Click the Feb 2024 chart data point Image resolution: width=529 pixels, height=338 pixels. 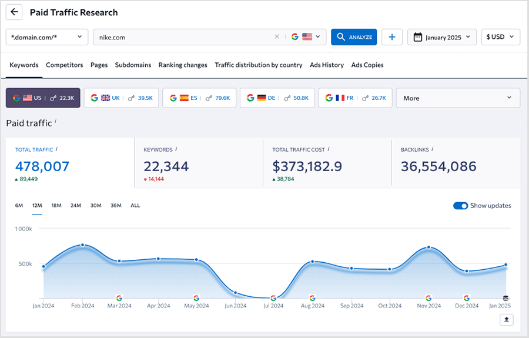tap(83, 245)
